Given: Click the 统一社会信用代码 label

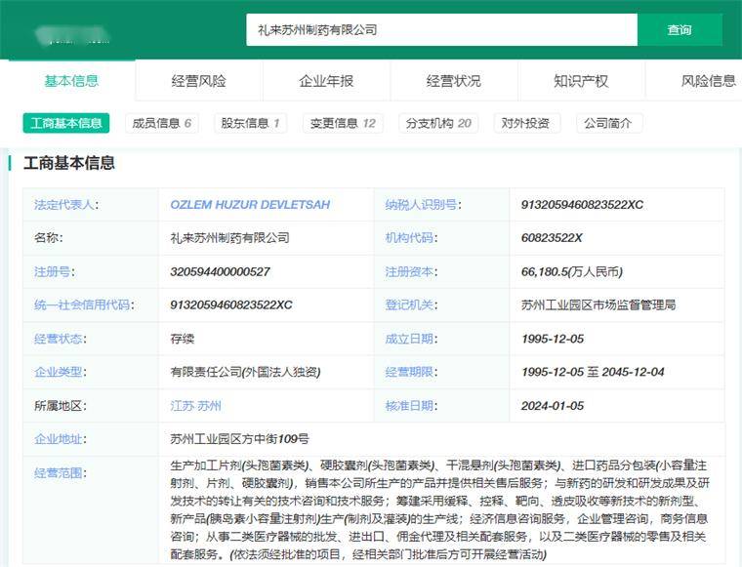Looking at the screenshot, I should pyautogui.click(x=84, y=305).
